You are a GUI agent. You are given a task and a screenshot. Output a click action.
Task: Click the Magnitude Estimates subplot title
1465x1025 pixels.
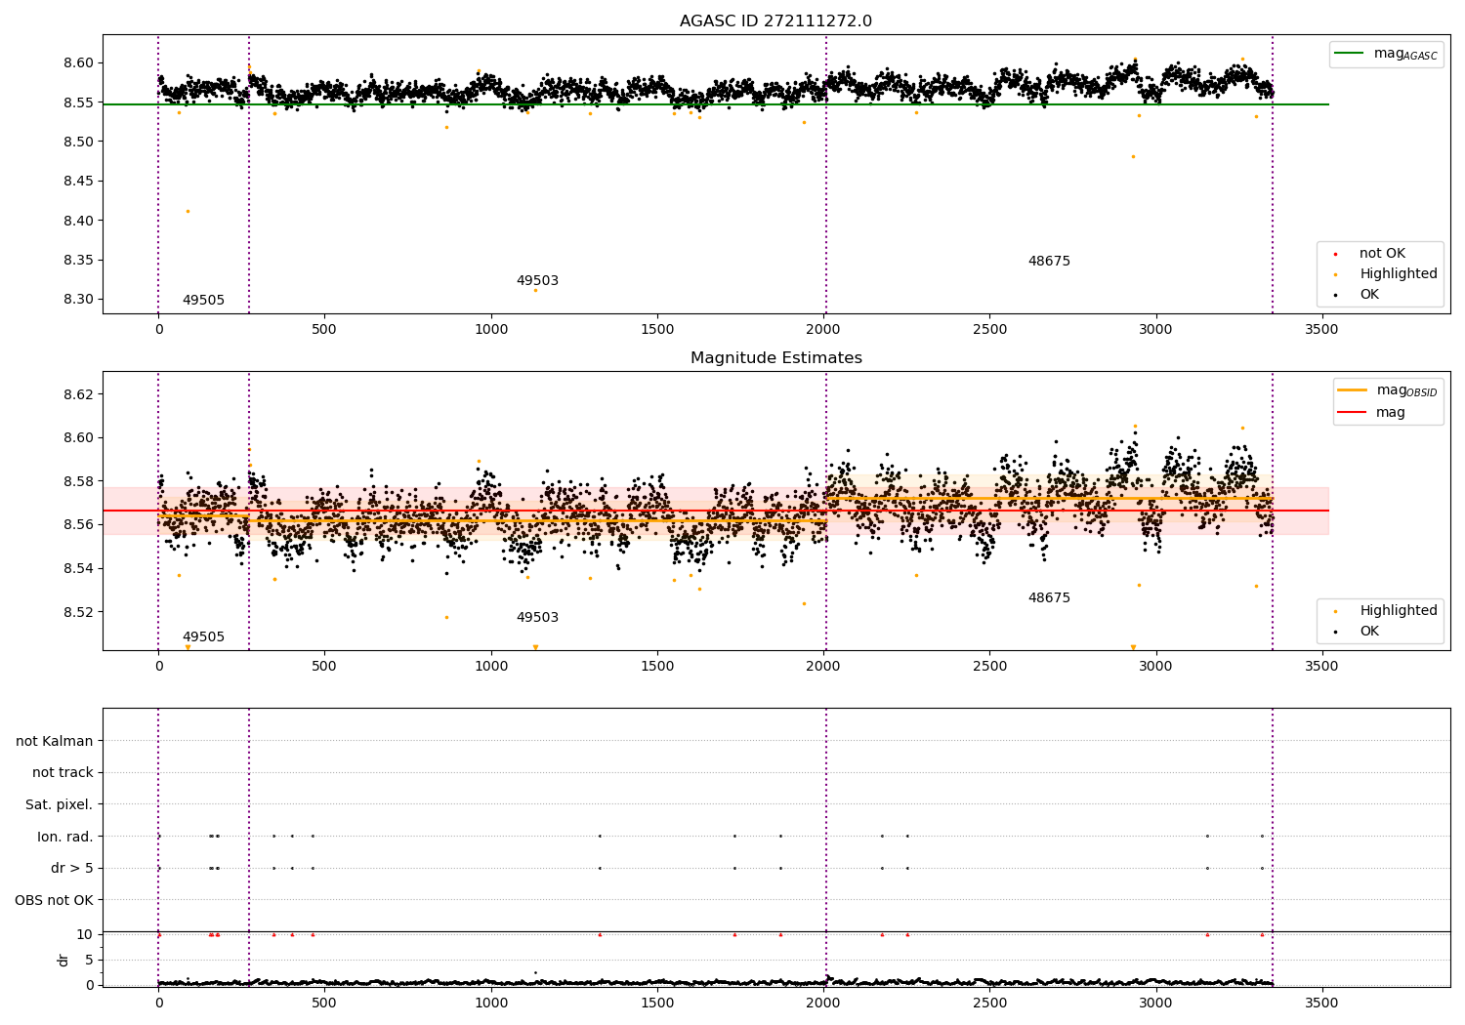point(775,358)
